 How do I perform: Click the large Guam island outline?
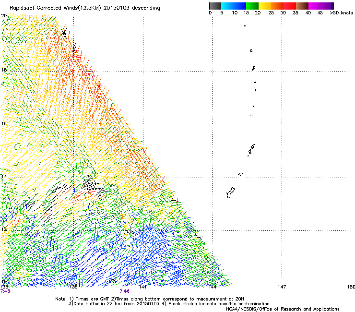pyautogui.click(x=230, y=192)
